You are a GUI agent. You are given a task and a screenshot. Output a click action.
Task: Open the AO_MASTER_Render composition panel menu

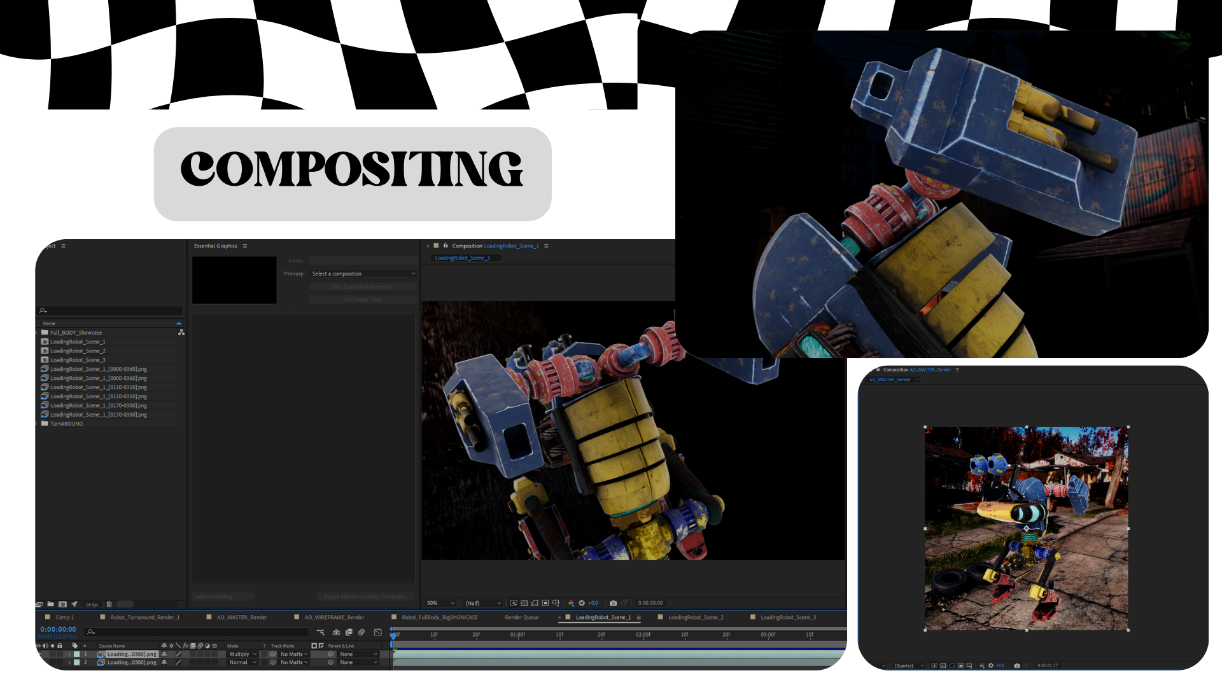coord(957,370)
